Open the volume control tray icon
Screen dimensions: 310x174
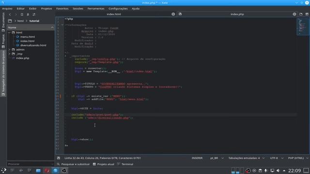(278, 171)
